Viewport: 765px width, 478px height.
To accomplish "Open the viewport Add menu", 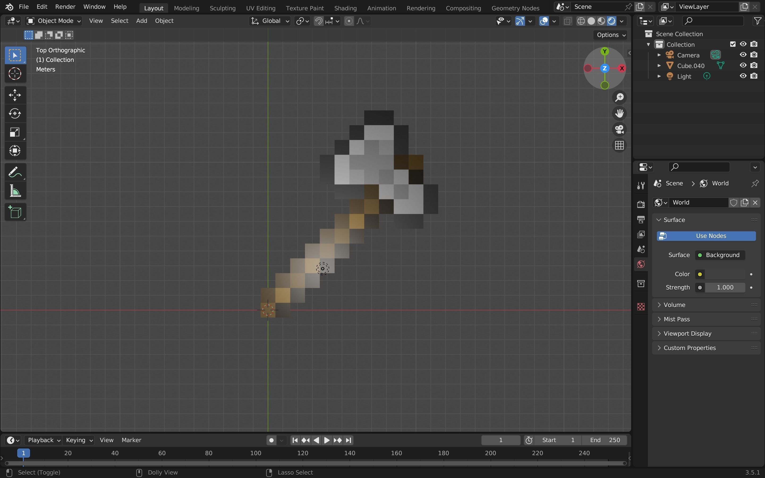I will tap(142, 21).
